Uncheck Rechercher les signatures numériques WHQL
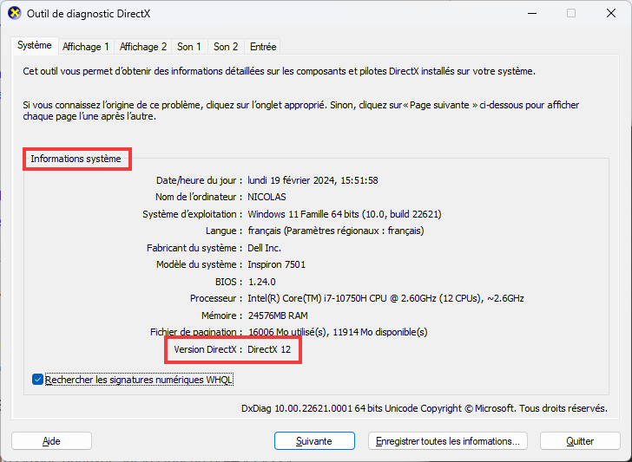The width and height of the screenshot is (632, 462). tap(37, 380)
